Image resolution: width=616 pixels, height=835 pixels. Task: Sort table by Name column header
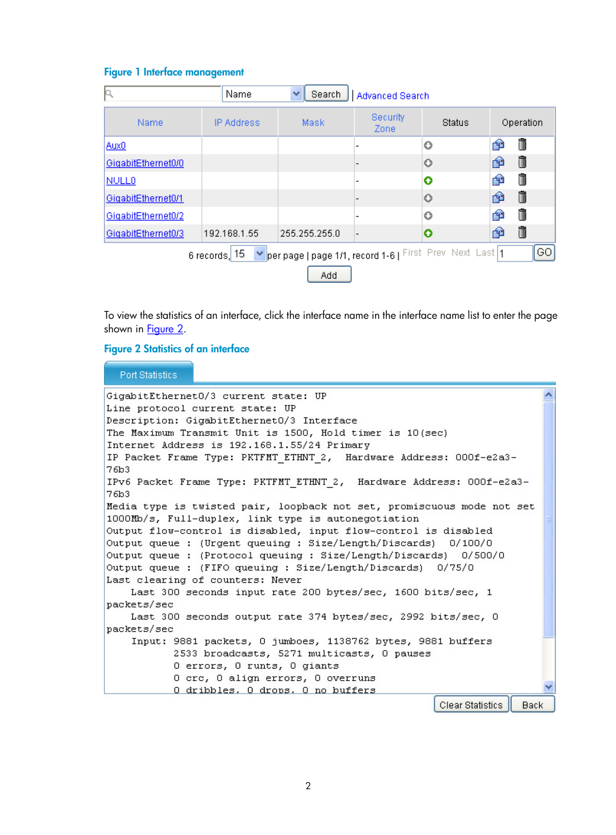pyautogui.click(x=150, y=123)
